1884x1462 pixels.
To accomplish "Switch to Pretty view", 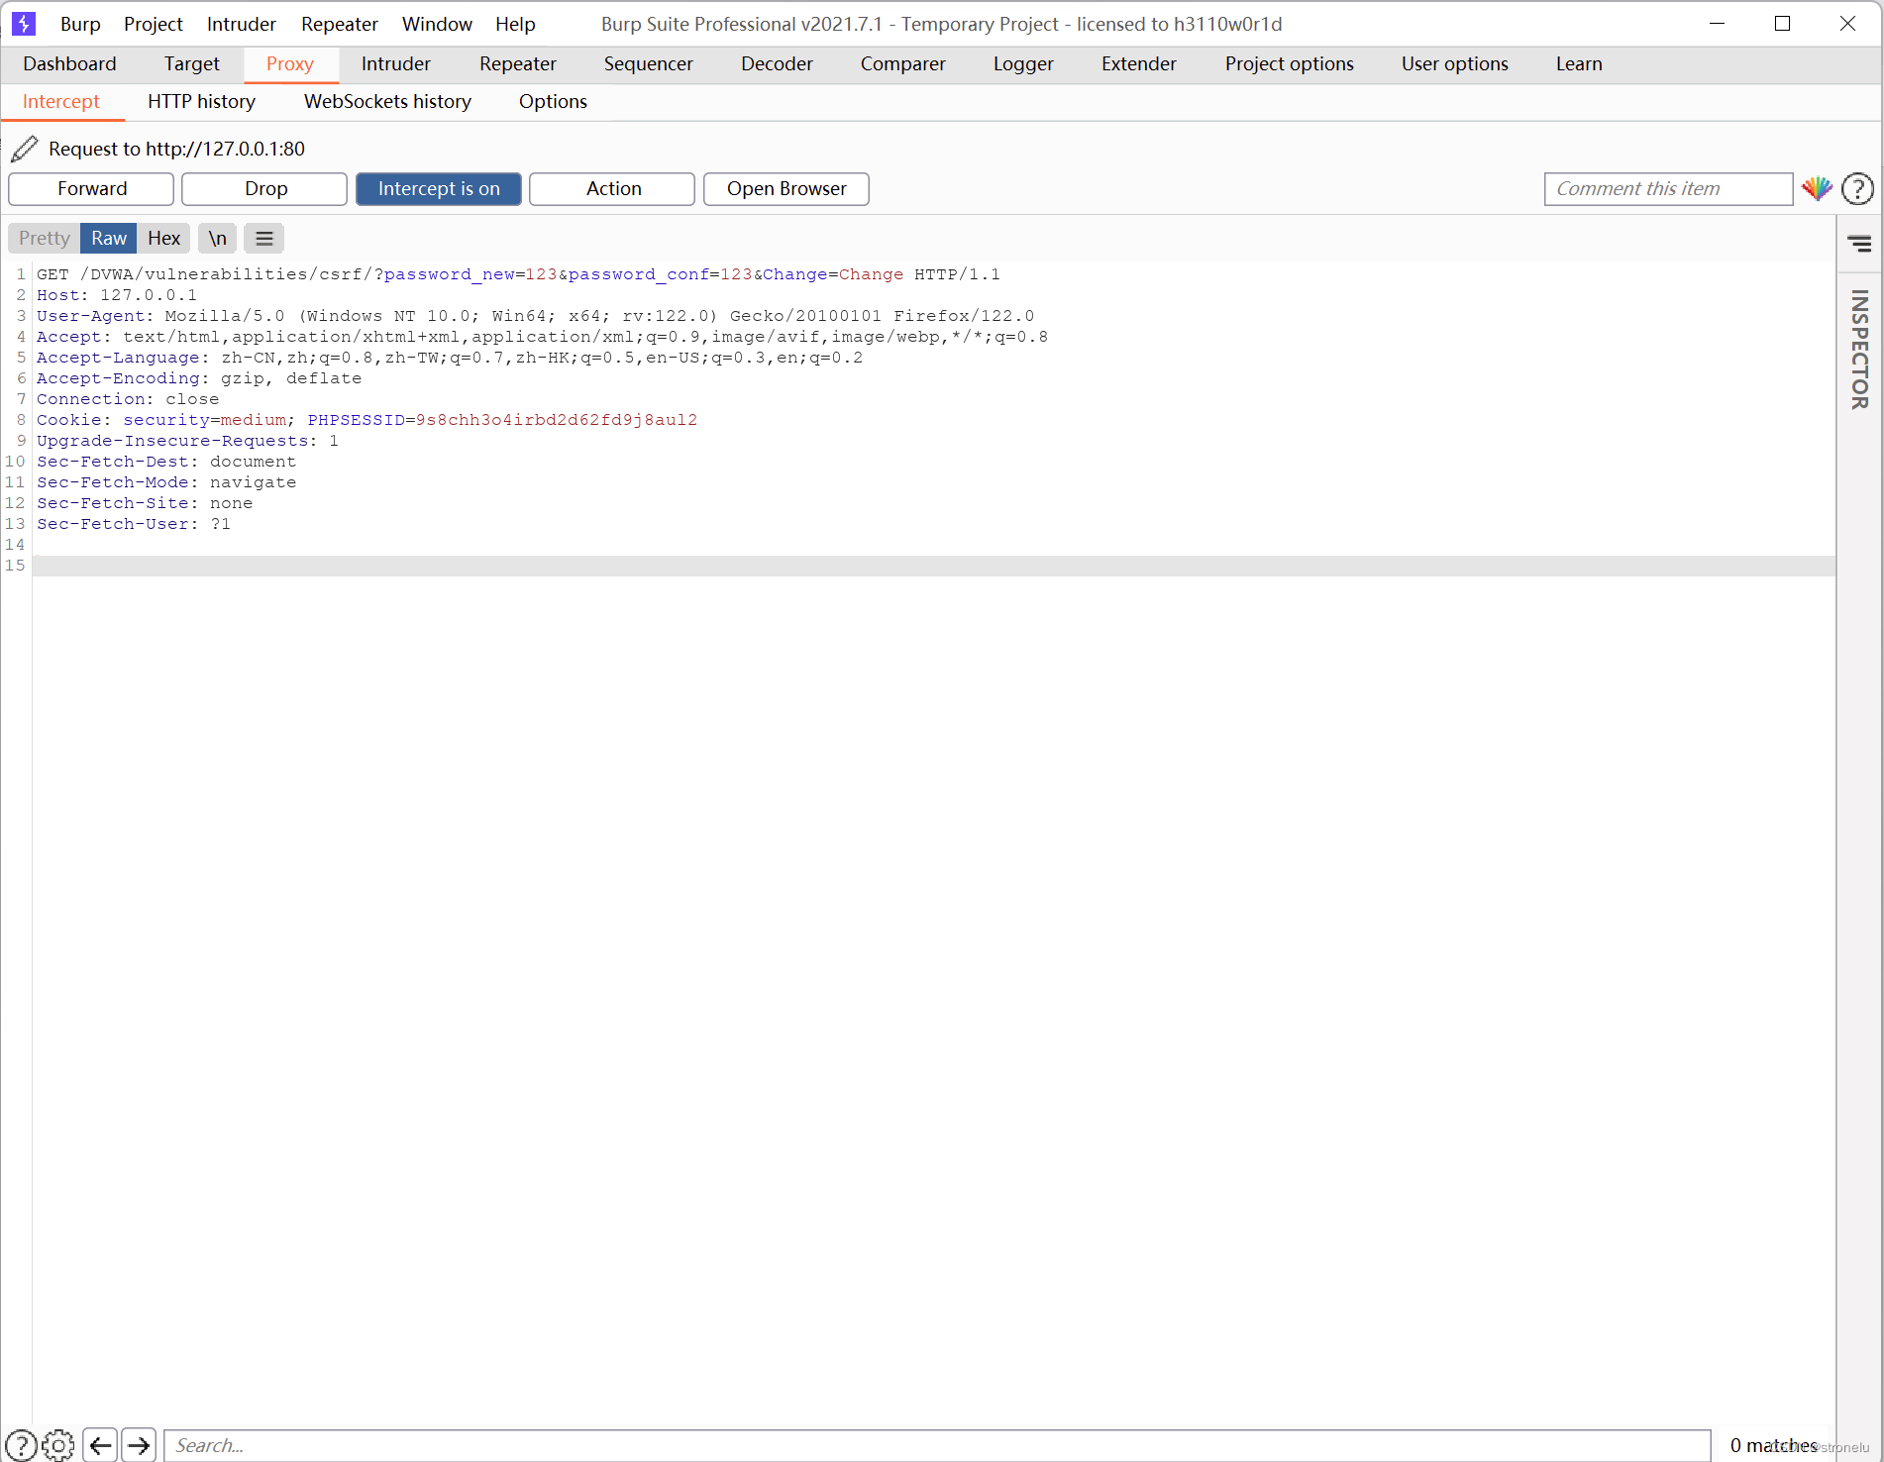I will 45,238.
